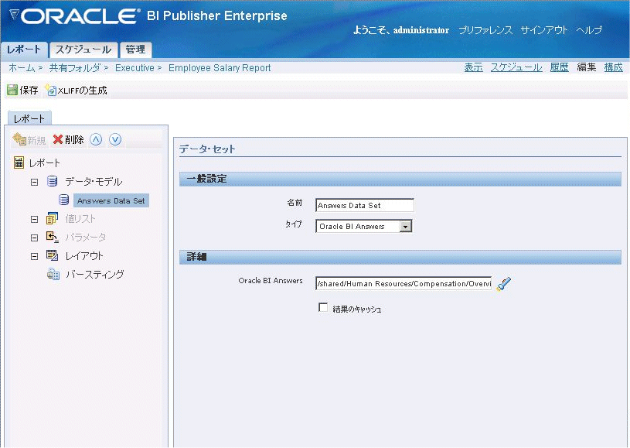
Task: Open the Help link
Action: (x=589, y=30)
